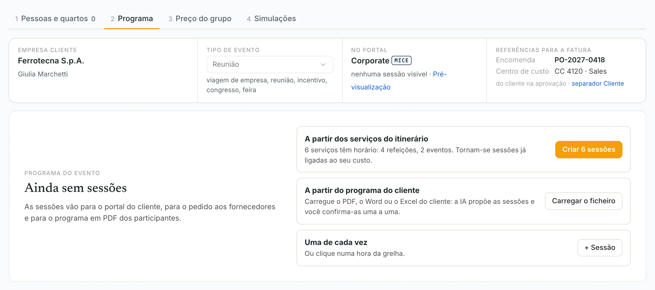Follow the separador Cliente link
This screenshot has height=290, width=655.
point(598,83)
